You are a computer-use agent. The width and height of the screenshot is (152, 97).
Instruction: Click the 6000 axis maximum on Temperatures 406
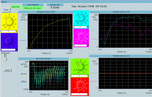tap(24, 15)
